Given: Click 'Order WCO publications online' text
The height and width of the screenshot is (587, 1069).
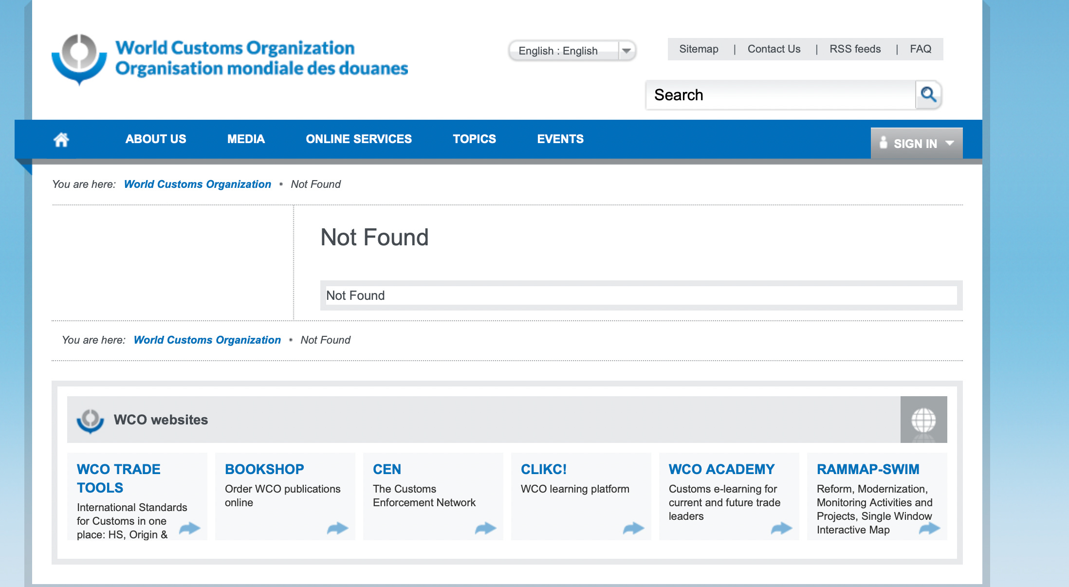Looking at the screenshot, I should pyautogui.click(x=283, y=495).
